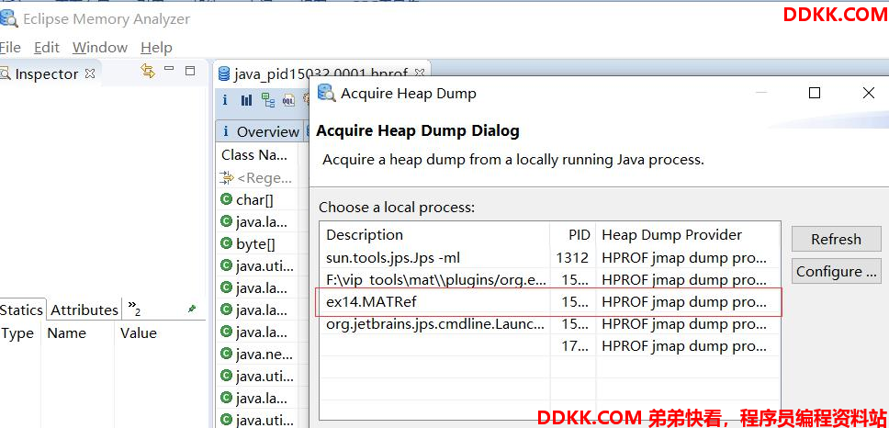Viewport: 889px width, 428px height.
Task: Sort by the Heap Dump Provider column header
Action: (x=688, y=235)
